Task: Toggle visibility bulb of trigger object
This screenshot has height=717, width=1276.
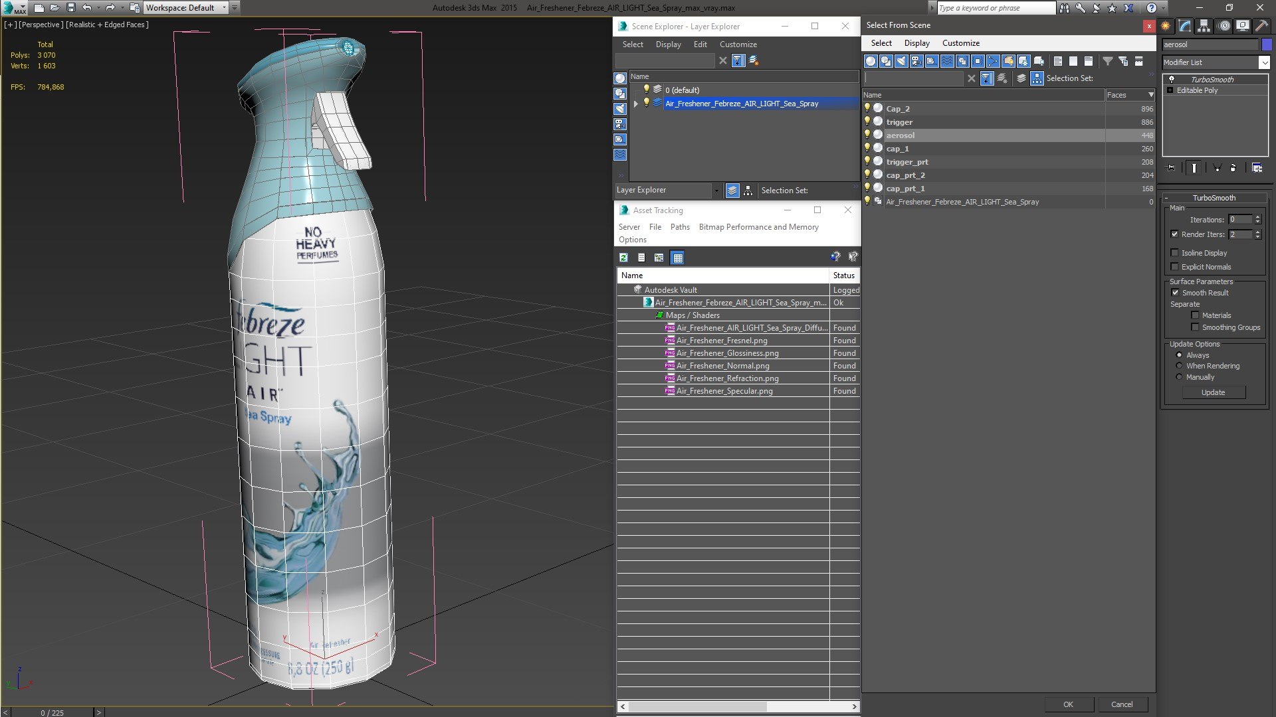Action: (867, 121)
